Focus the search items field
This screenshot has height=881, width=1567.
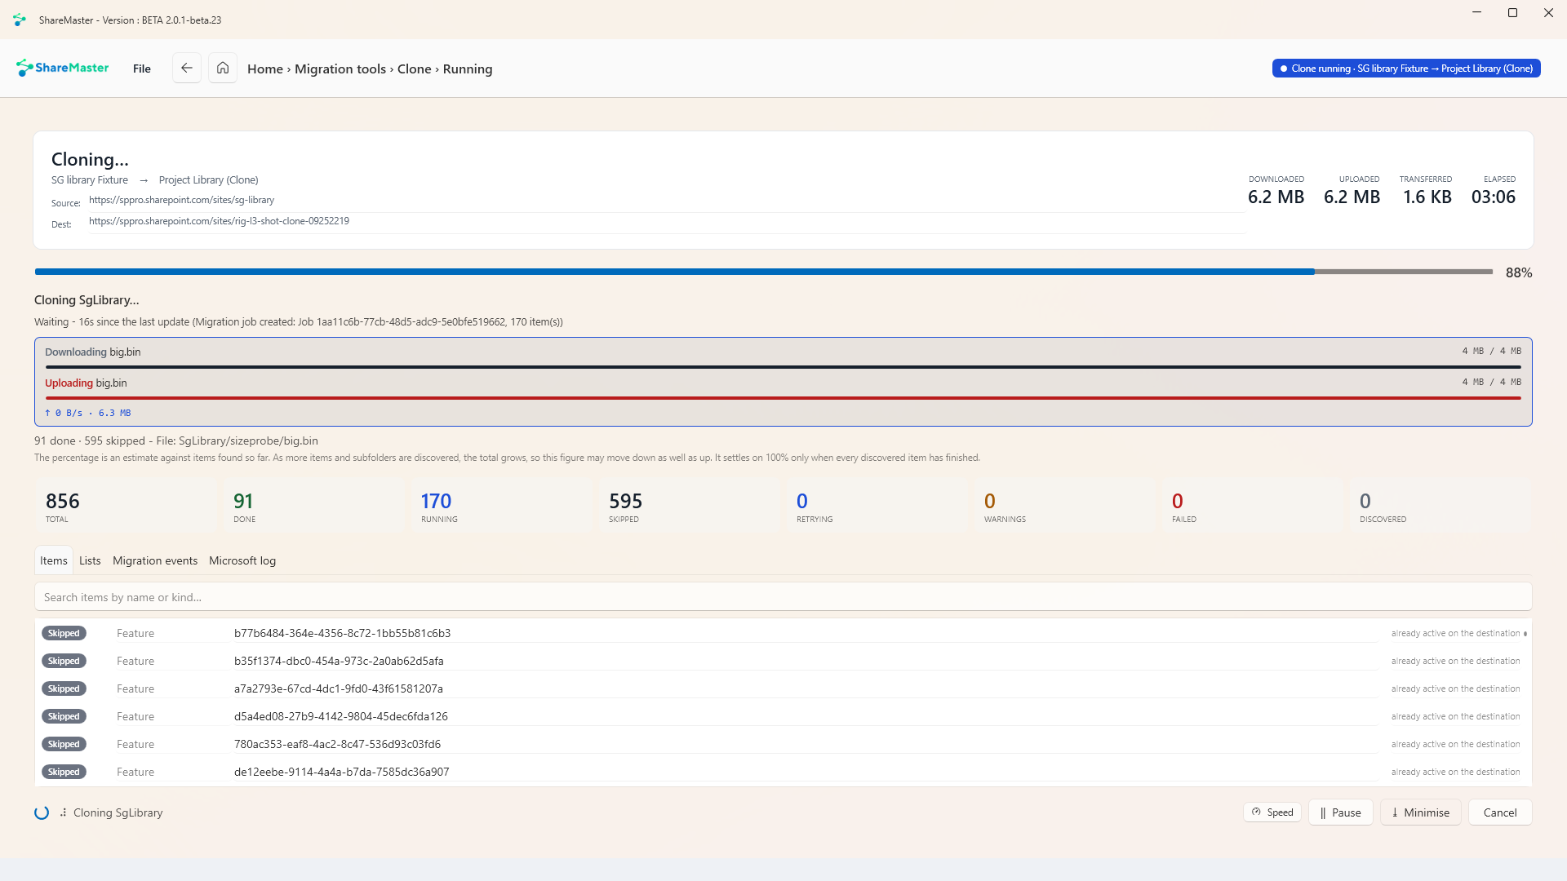coord(783,597)
